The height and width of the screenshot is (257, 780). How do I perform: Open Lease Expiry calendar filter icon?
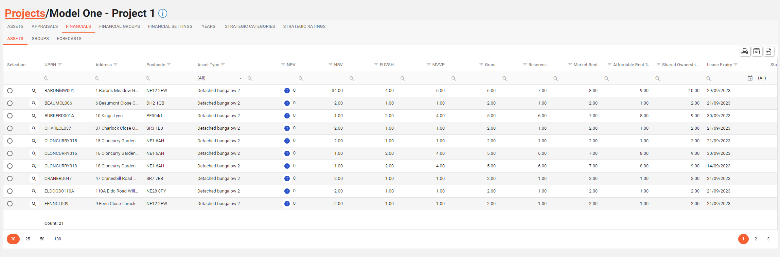(750, 78)
